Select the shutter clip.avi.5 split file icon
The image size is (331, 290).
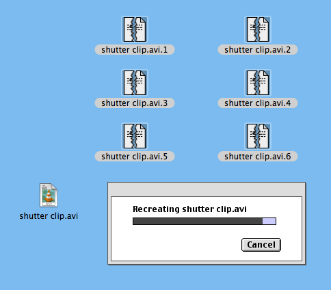tap(135, 136)
